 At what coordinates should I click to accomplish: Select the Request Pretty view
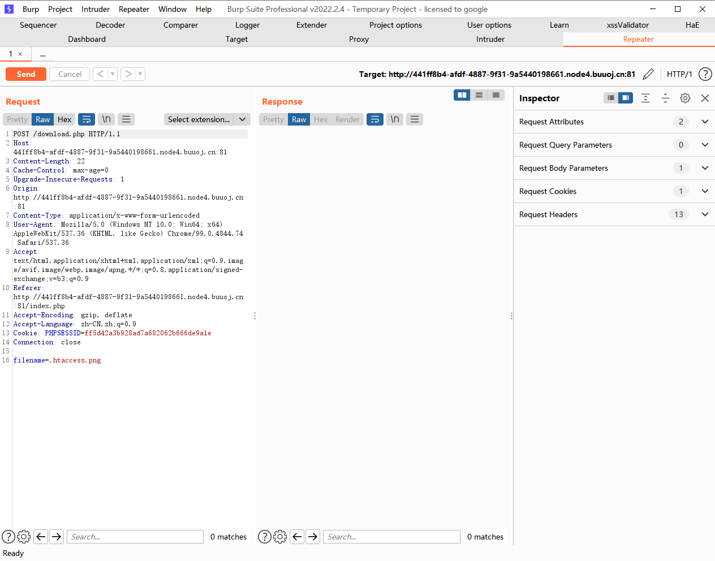coord(17,119)
